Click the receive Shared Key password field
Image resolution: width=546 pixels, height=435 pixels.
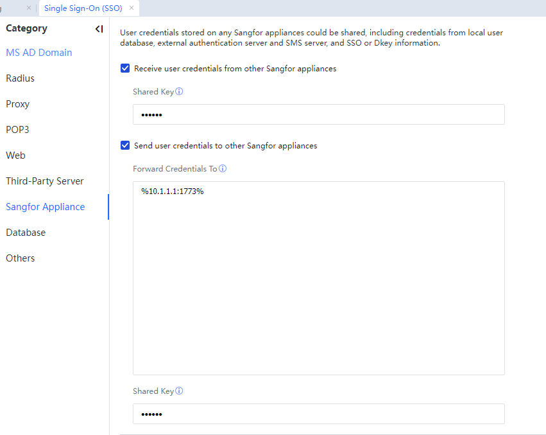click(x=318, y=114)
